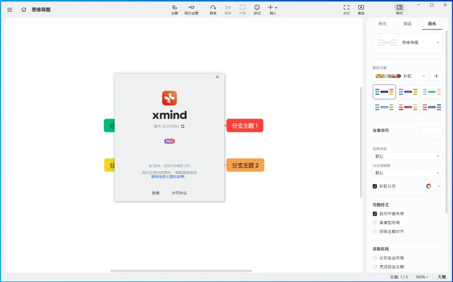Switch to the 演说 tab in panel

coord(407,24)
